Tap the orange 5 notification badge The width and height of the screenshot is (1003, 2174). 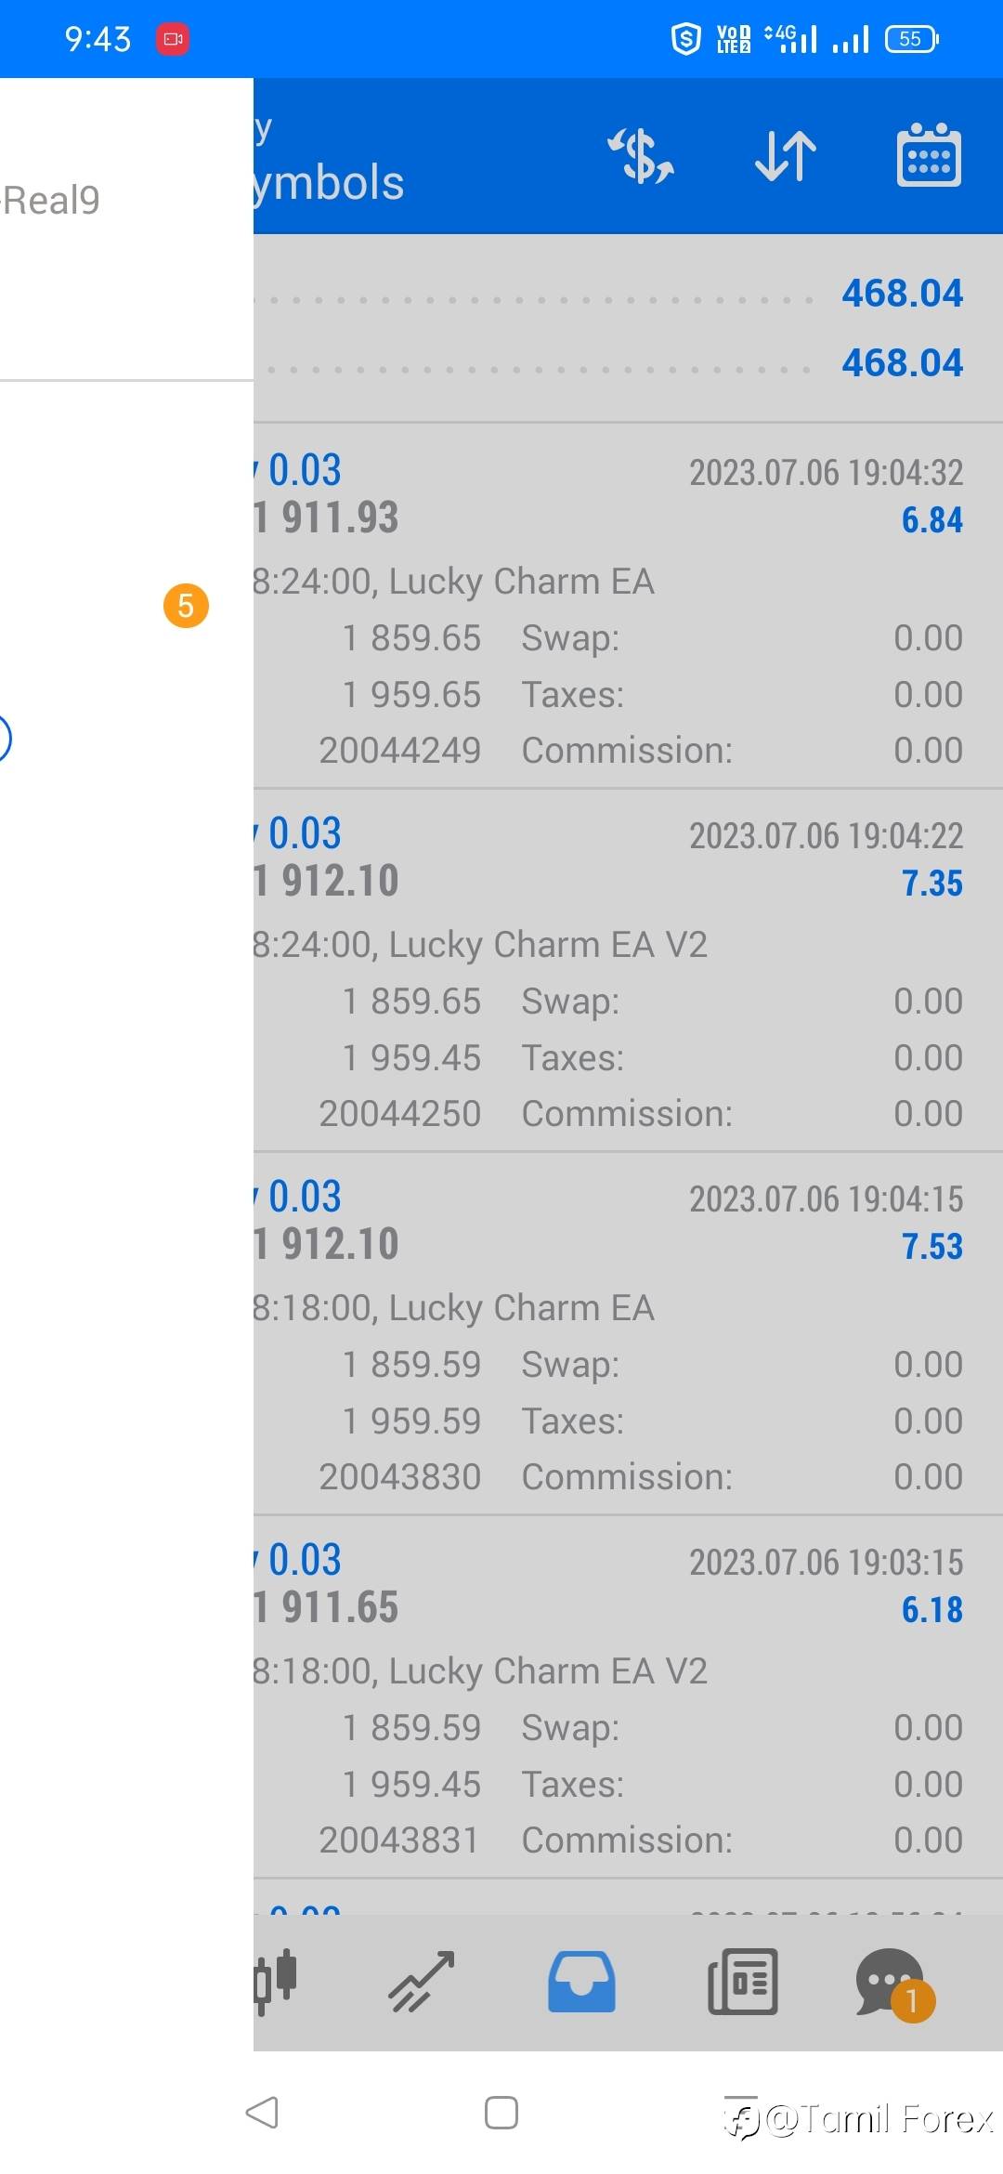coord(186,606)
